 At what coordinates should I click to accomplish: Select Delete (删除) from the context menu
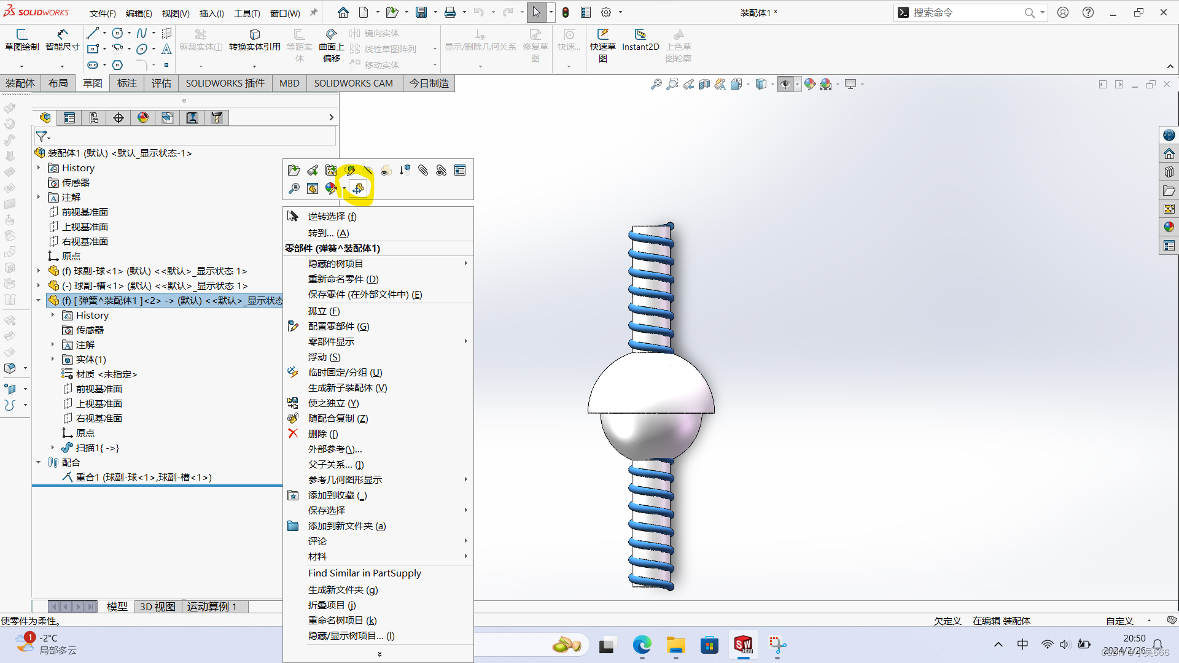pyautogui.click(x=323, y=433)
